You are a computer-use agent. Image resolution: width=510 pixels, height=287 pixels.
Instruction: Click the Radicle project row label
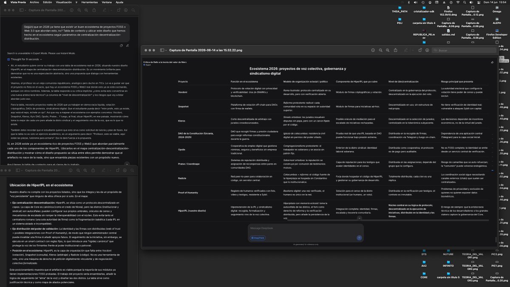point(182,179)
